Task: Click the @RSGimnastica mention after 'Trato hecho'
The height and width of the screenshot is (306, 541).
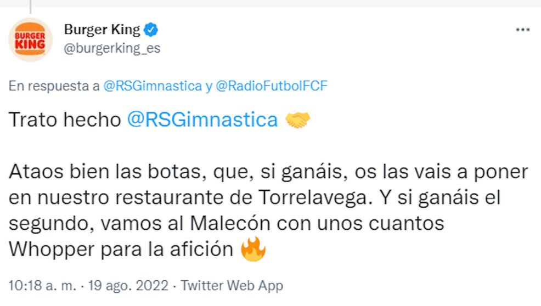Action: click(x=202, y=120)
